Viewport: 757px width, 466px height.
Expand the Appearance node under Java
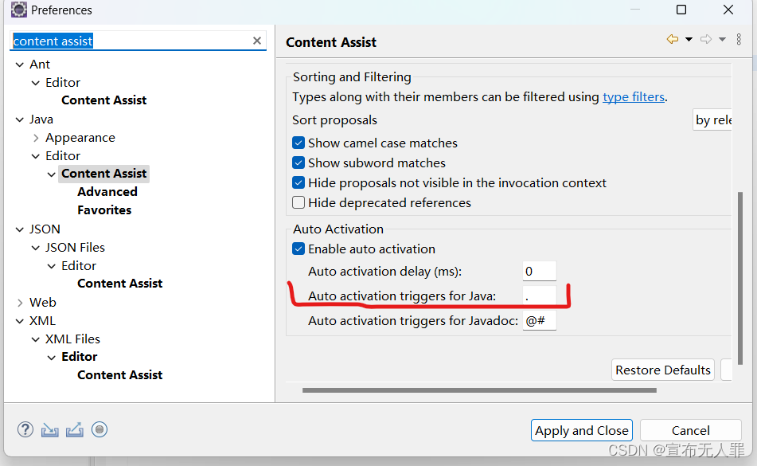[36, 138]
